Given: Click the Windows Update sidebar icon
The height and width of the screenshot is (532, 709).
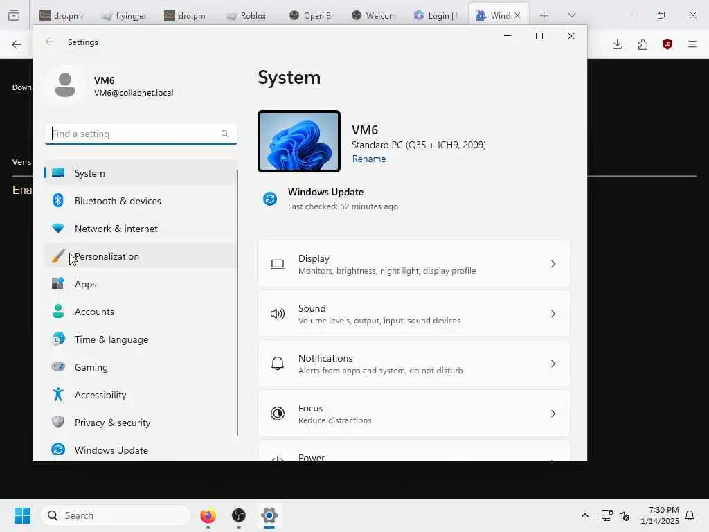Looking at the screenshot, I should click(58, 450).
